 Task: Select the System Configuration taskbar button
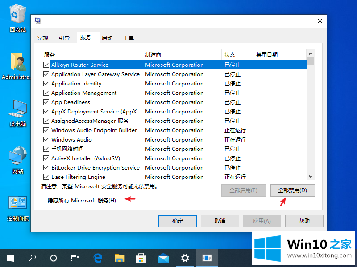pos(207,258)
